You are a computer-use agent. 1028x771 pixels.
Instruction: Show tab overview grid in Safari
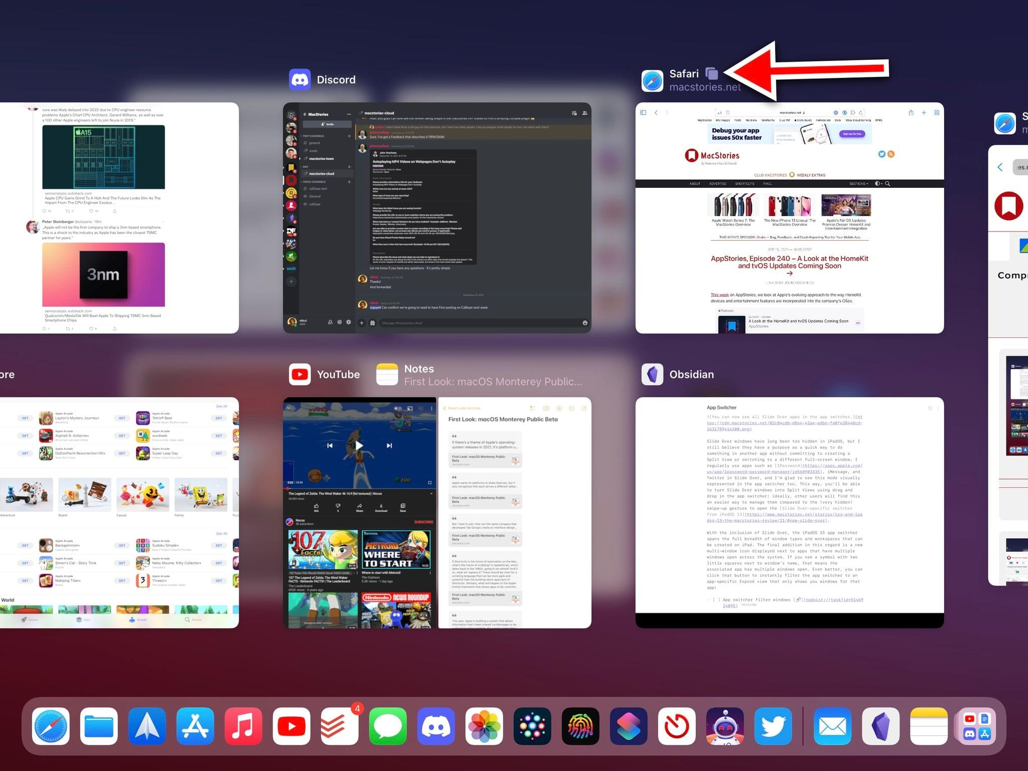937,113
